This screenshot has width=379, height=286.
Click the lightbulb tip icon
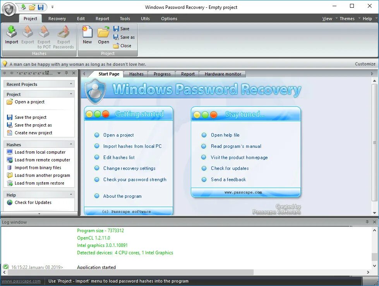click(x=5, y=64)
